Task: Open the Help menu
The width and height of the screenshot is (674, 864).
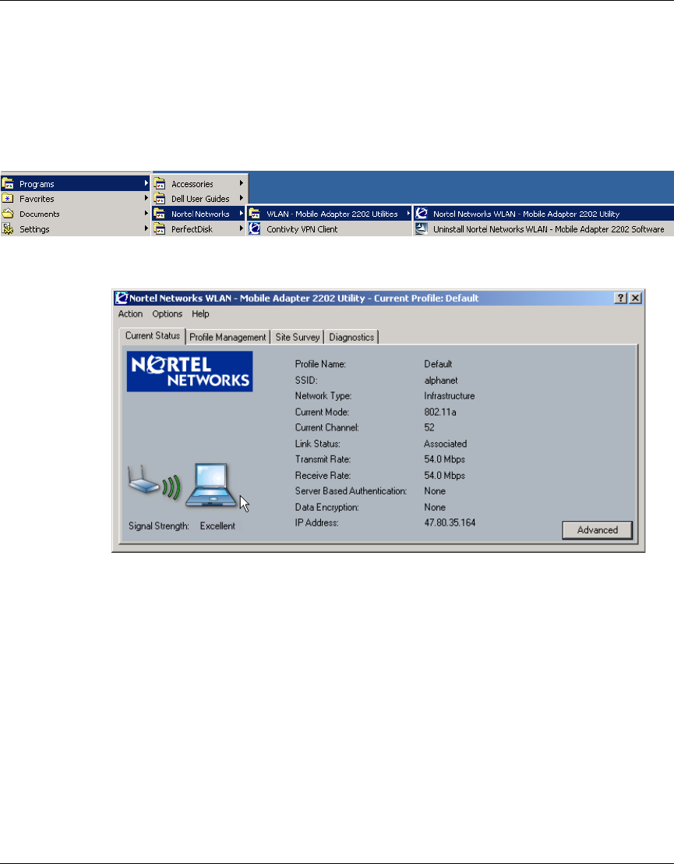Action: coord(200,314)
